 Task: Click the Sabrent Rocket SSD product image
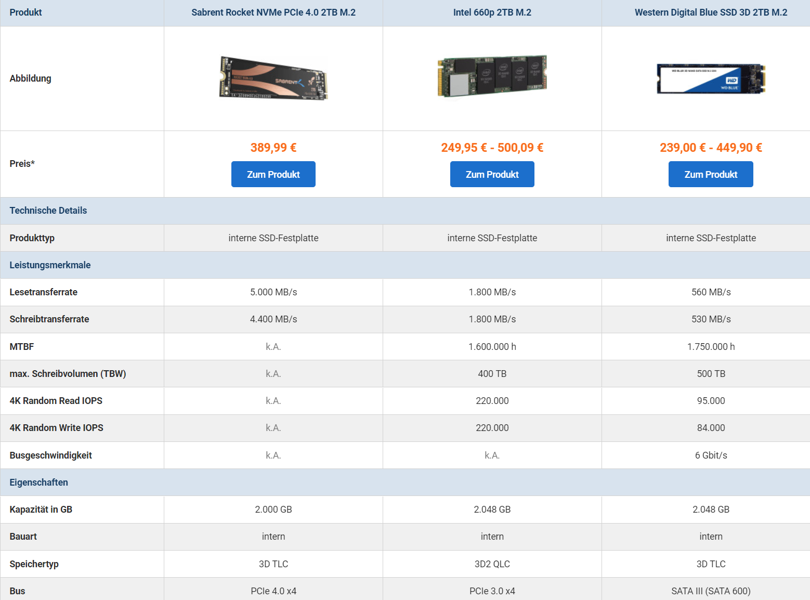point(273,78)
